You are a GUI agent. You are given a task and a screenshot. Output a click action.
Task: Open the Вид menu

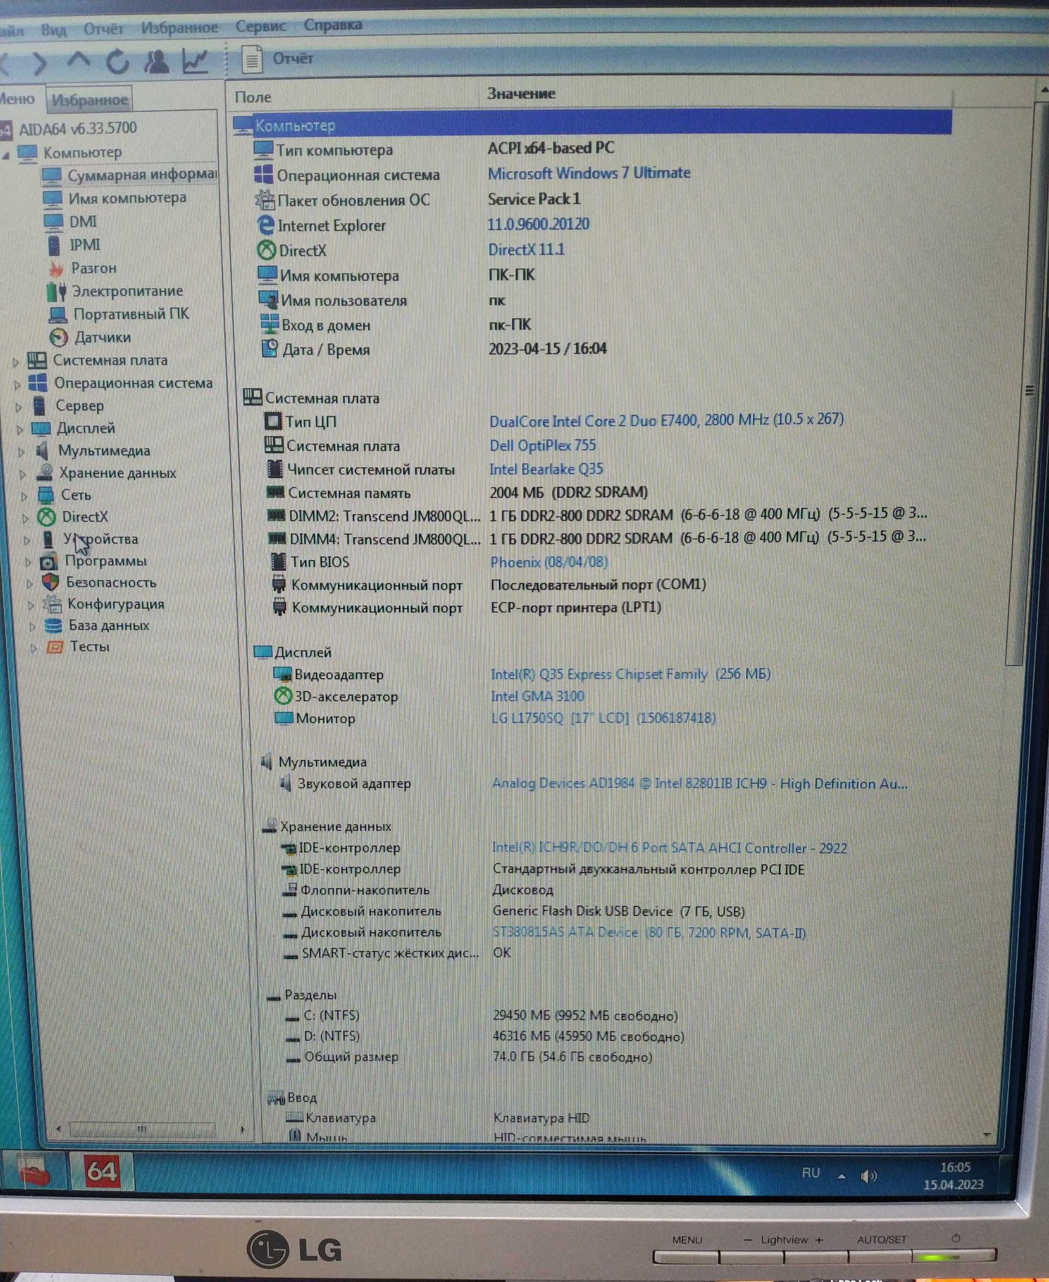[x=53, y=29]
